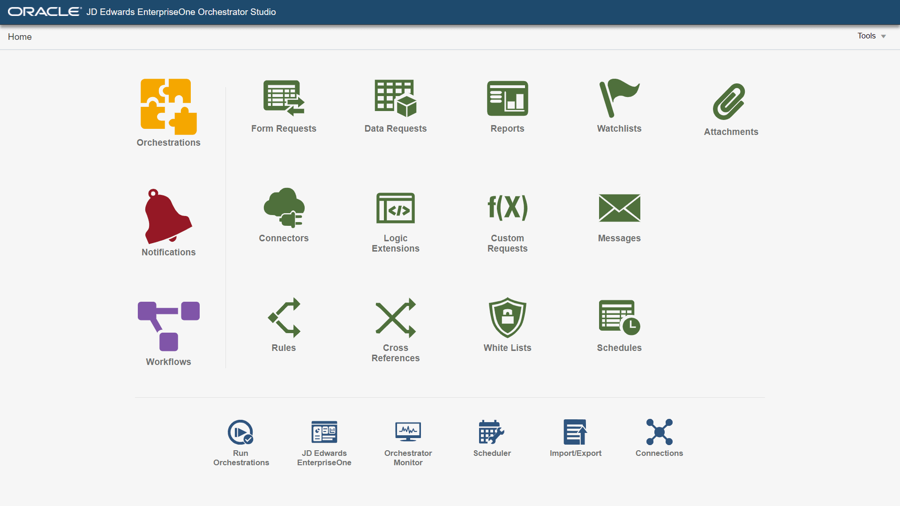
Task: Open the Orchestrations puzzle icon
Action: point(168,107)
